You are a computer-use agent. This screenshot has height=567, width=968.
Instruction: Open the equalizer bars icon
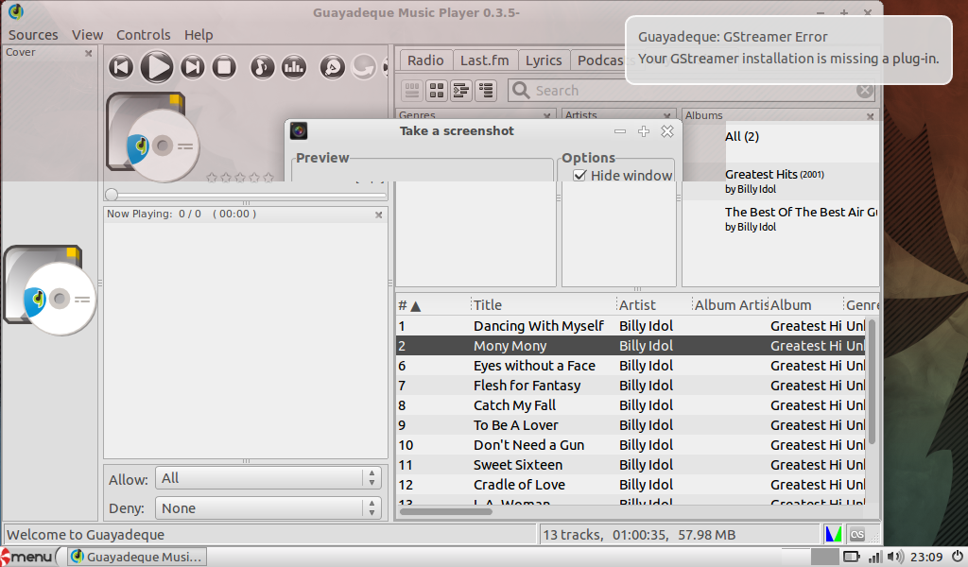[x=294, y=67]
